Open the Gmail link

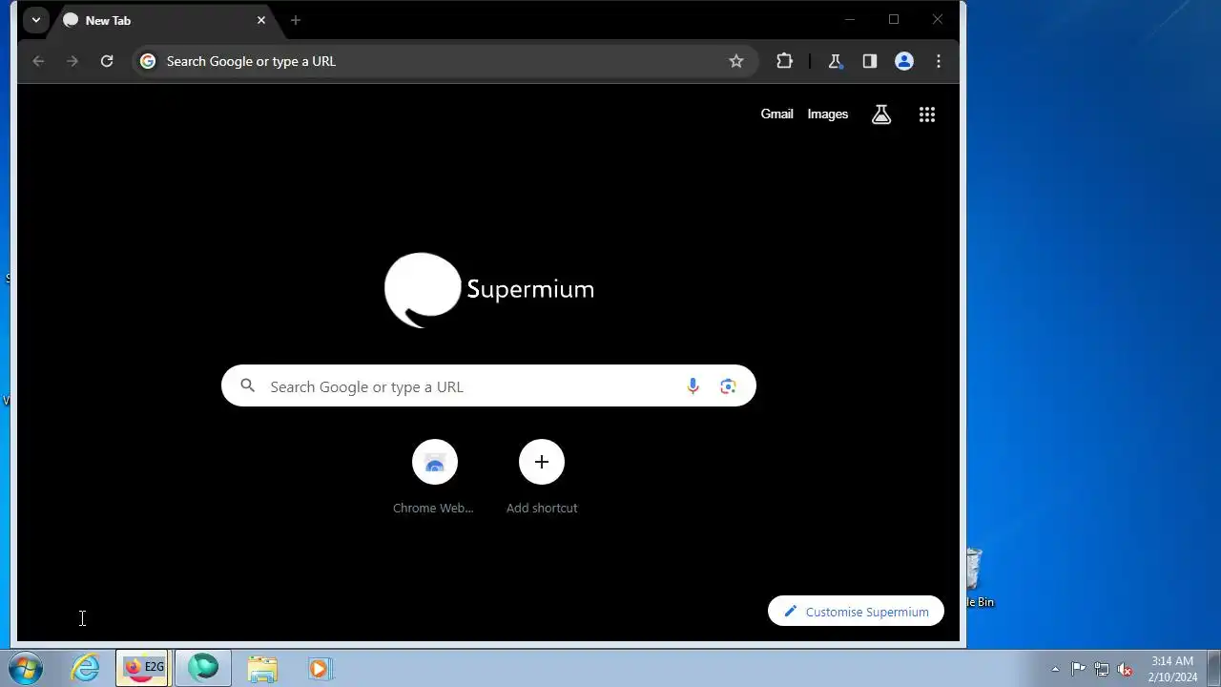tap(776, 114)
